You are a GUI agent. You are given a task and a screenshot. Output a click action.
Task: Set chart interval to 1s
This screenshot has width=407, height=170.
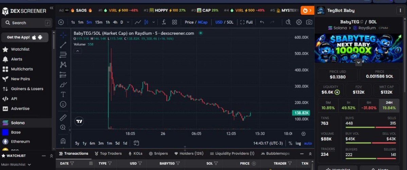click(73, 22)
